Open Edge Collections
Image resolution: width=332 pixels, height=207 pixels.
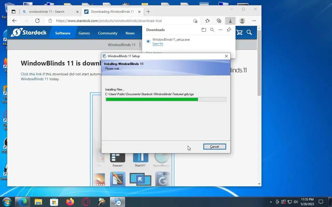click(x=219, y=21)
